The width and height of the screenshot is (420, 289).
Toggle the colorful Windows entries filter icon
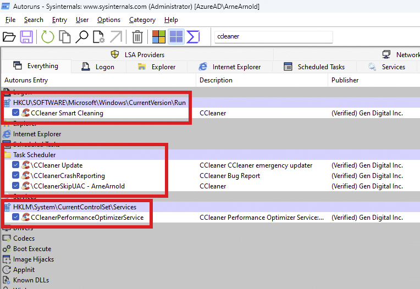click(158, 37)
